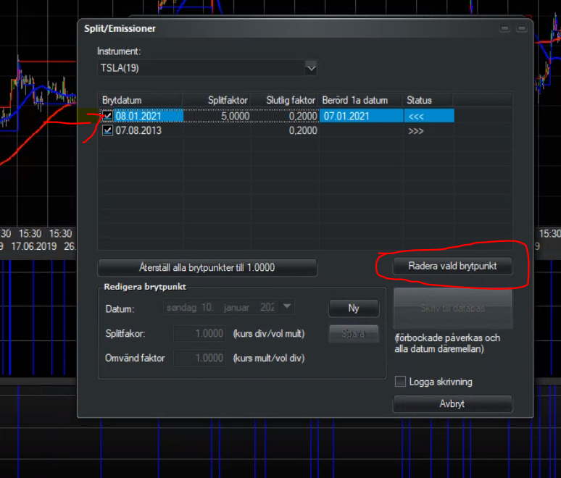Click the Slutlig faktor column header
This screenshot has height=478, width=561.
[x=290, y=100]
